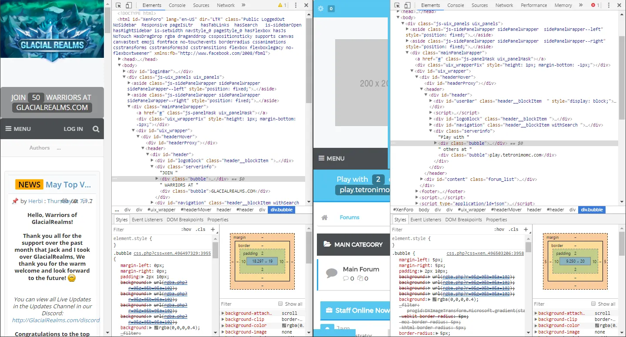Expand the head node in left DOM tree

[x=120, y=60]
